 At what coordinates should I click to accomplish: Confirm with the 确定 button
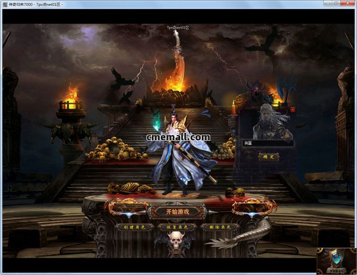(269, 157)
